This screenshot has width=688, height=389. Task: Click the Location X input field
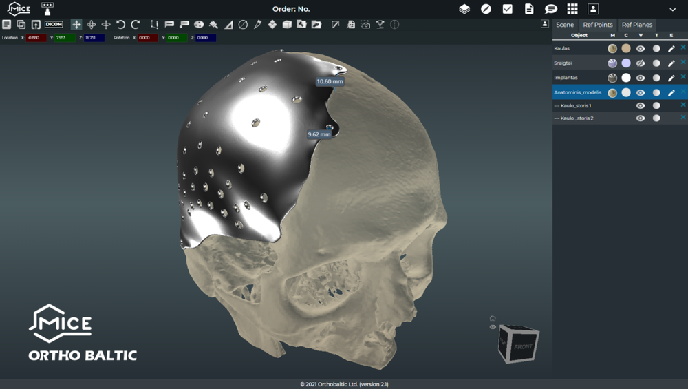point(36,38)
